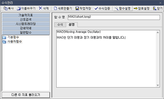
Task: Click the 'MAO는 단기 이평과' description line
Action: coord(91,38)
